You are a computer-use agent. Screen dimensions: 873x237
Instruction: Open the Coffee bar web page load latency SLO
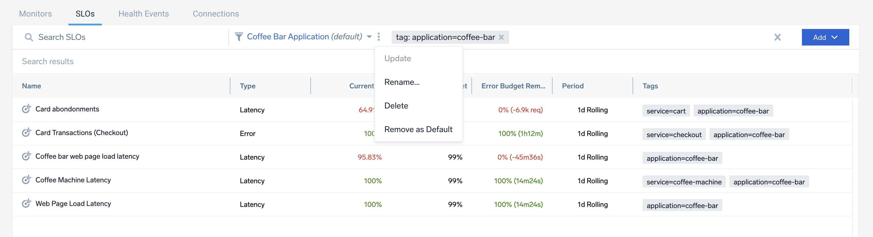[87, 156]
